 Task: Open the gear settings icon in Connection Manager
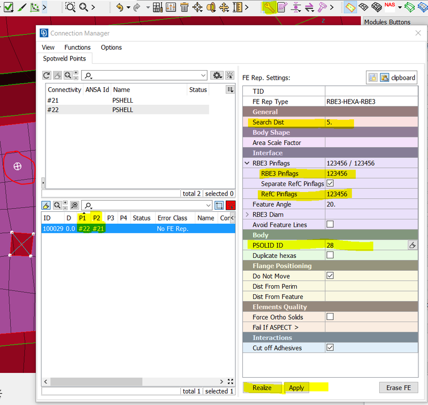[x=218, y=75]
